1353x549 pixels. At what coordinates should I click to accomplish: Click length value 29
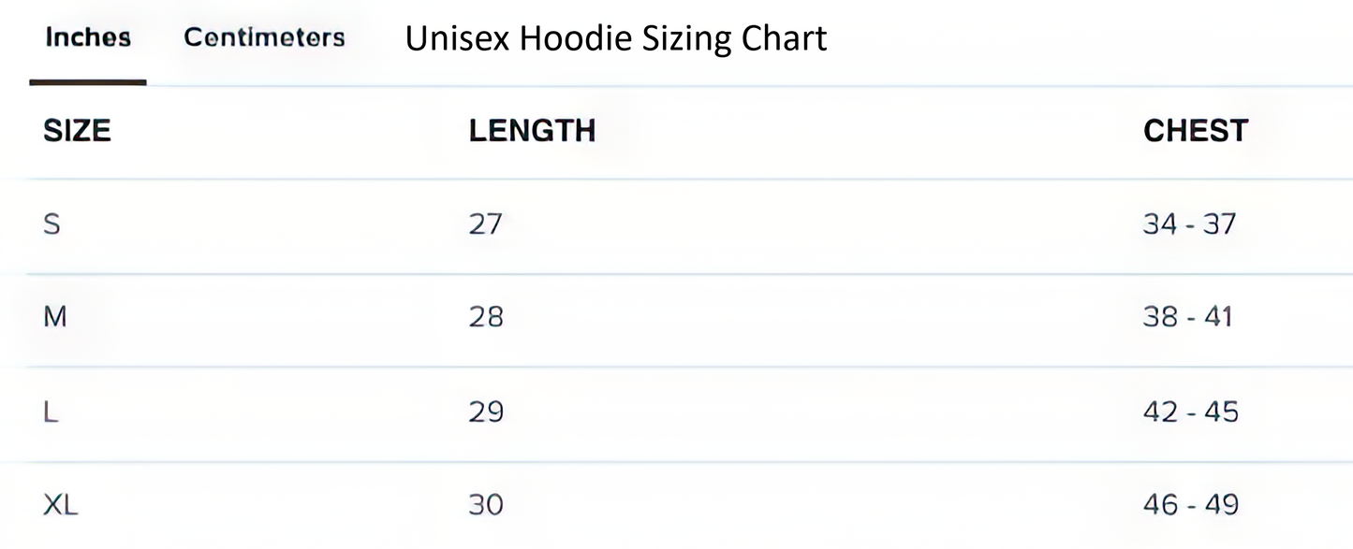coord(486,412)
